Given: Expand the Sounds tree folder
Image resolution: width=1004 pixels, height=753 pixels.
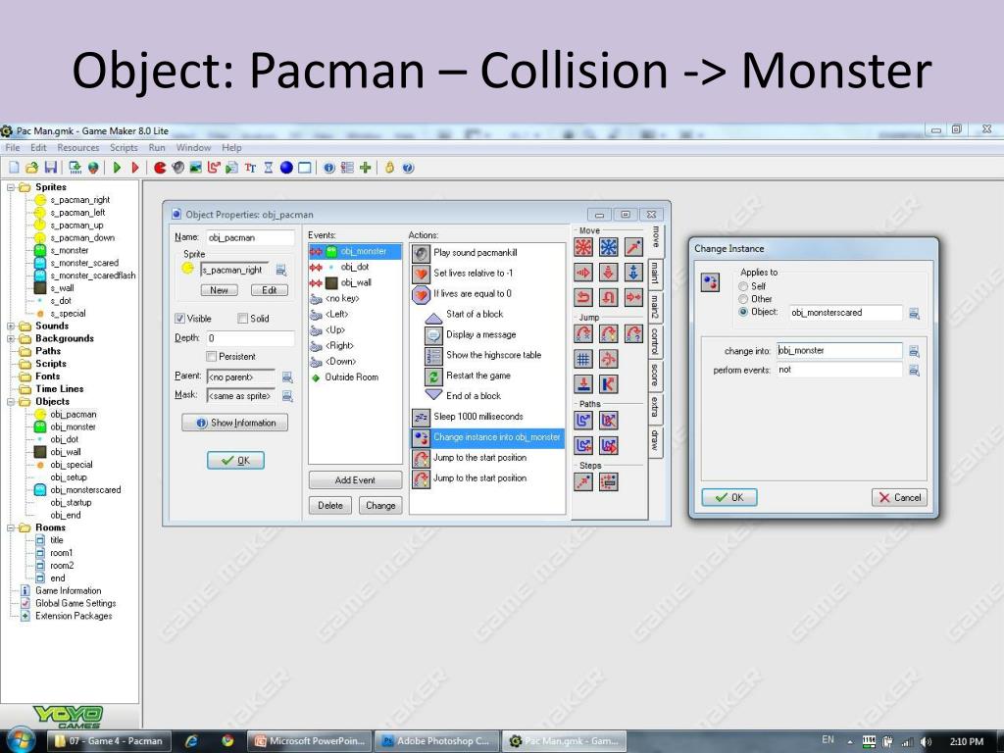Looking at the screenshot, I should pos(11,326).
